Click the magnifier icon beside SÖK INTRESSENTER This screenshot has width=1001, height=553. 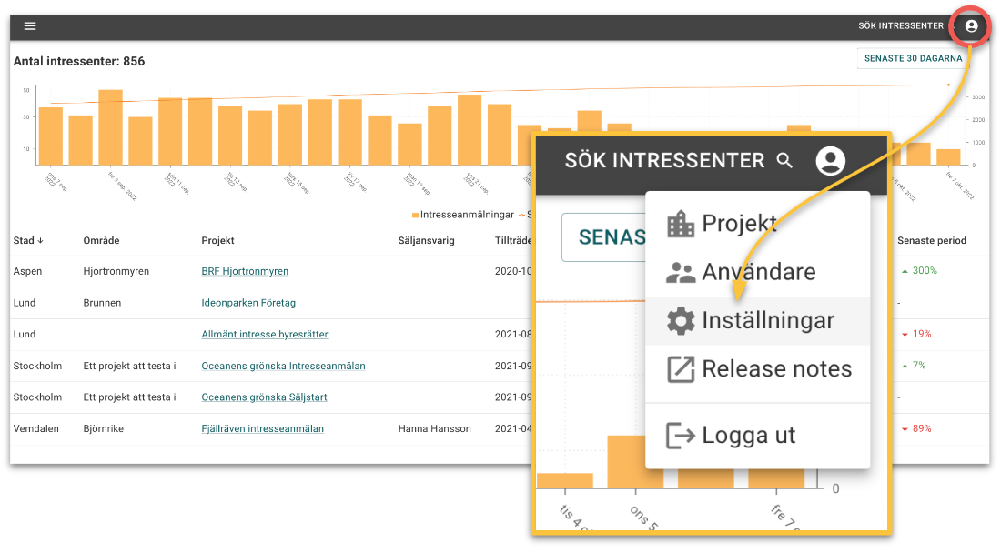(784, 161)
